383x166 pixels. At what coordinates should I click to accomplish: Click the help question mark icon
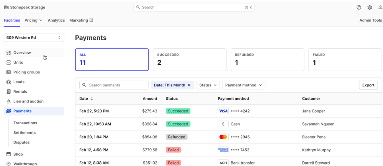tap(359, 7)
